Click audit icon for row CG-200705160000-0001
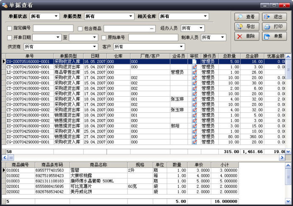This screenshot has height=206, width=293. pos(194,61)
